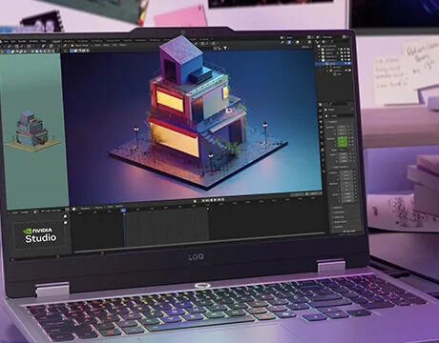Open the viewport header's Add menu
The height and width of the screenshot is (343, 439).
(x=115, y=45)
